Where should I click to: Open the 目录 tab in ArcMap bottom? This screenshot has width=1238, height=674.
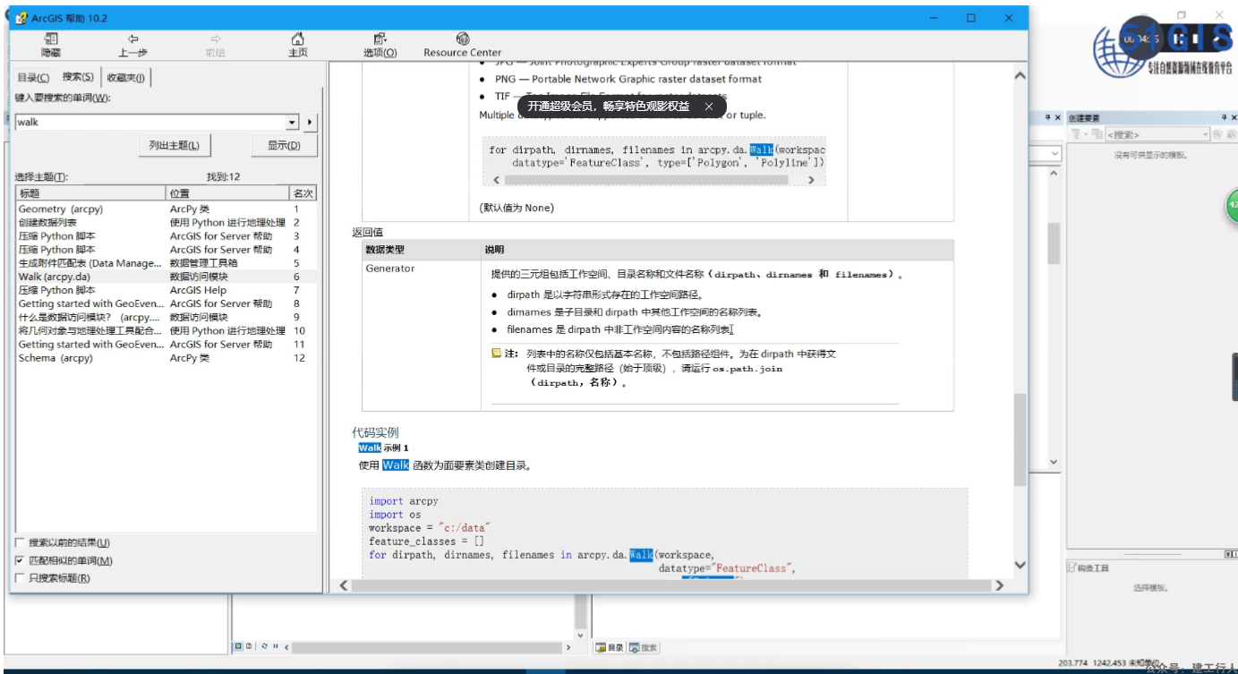(x=610, y=647)
